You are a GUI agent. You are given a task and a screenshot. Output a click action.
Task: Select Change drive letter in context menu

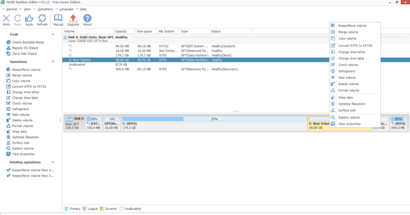click(x=354, y=52)
